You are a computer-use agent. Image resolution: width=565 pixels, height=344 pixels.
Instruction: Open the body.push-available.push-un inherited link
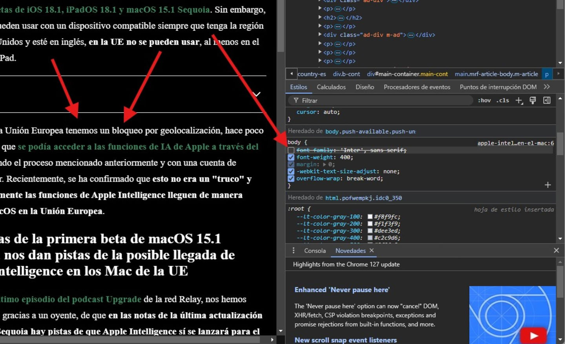tap(370, 131)
